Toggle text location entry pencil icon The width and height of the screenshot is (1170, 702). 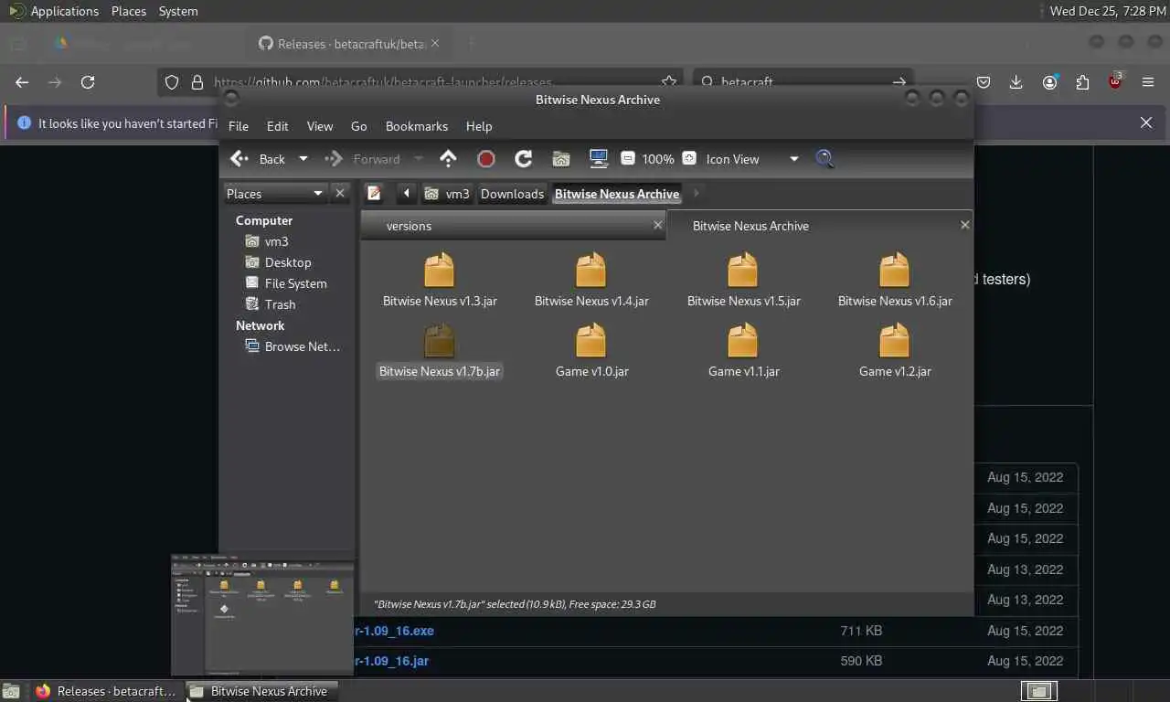374,193
